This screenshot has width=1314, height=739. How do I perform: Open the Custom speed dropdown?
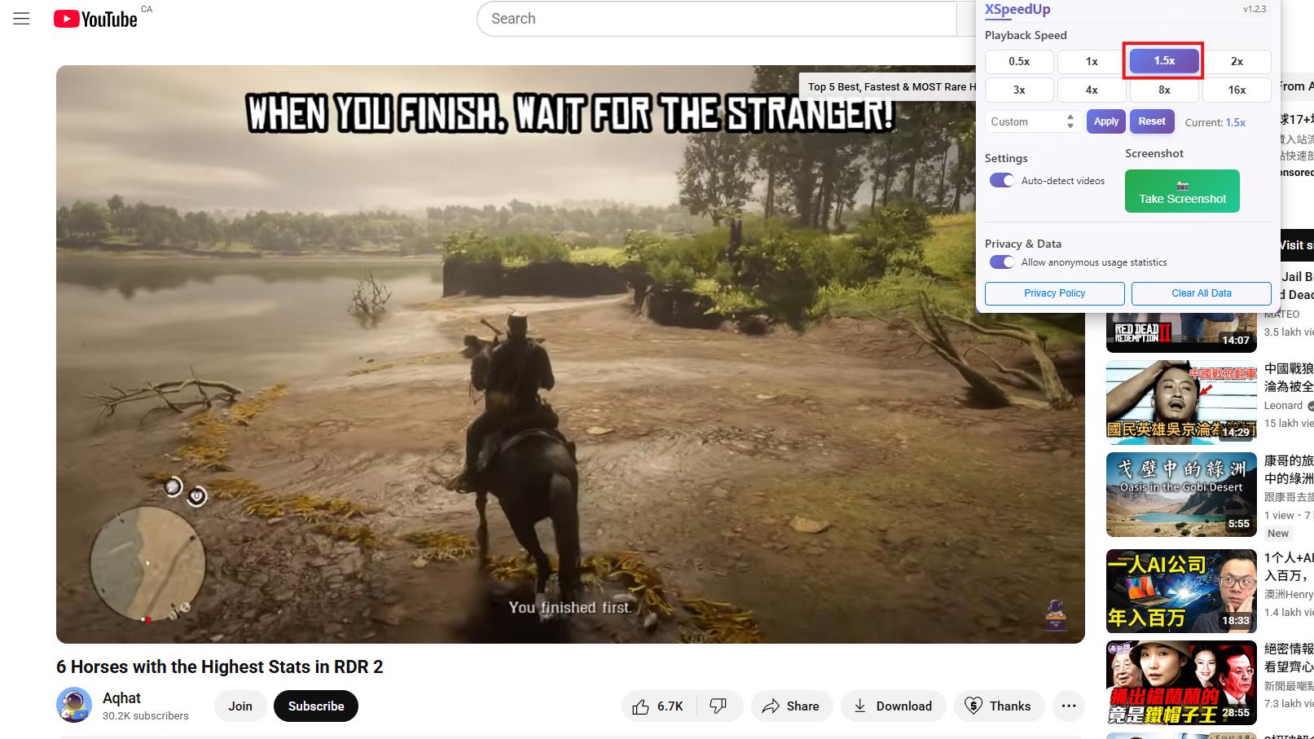(1032, 121)
